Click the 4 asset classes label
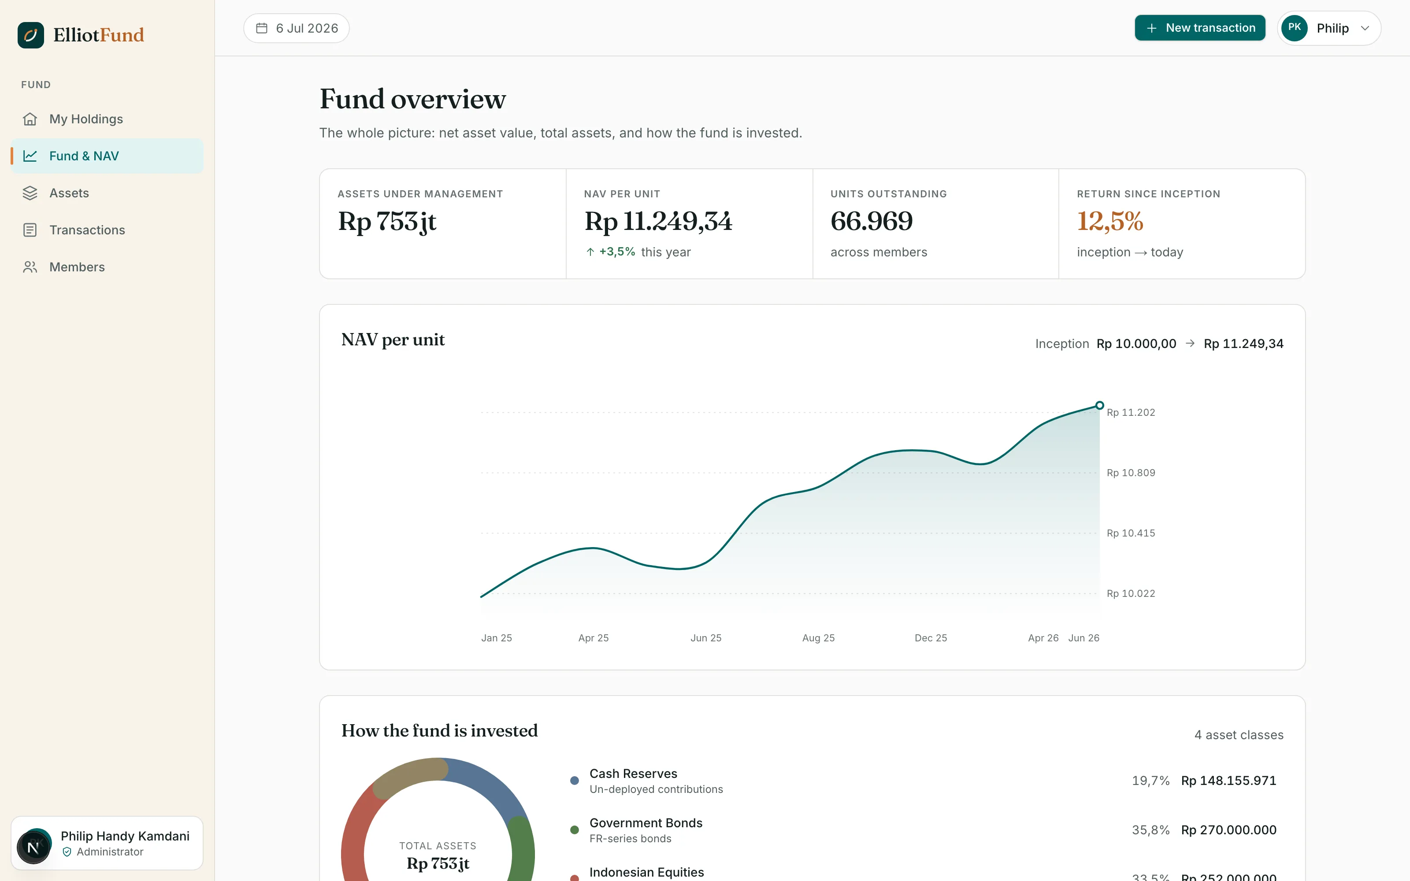This screenshot has width=1410, height=881. point(1239,735)
